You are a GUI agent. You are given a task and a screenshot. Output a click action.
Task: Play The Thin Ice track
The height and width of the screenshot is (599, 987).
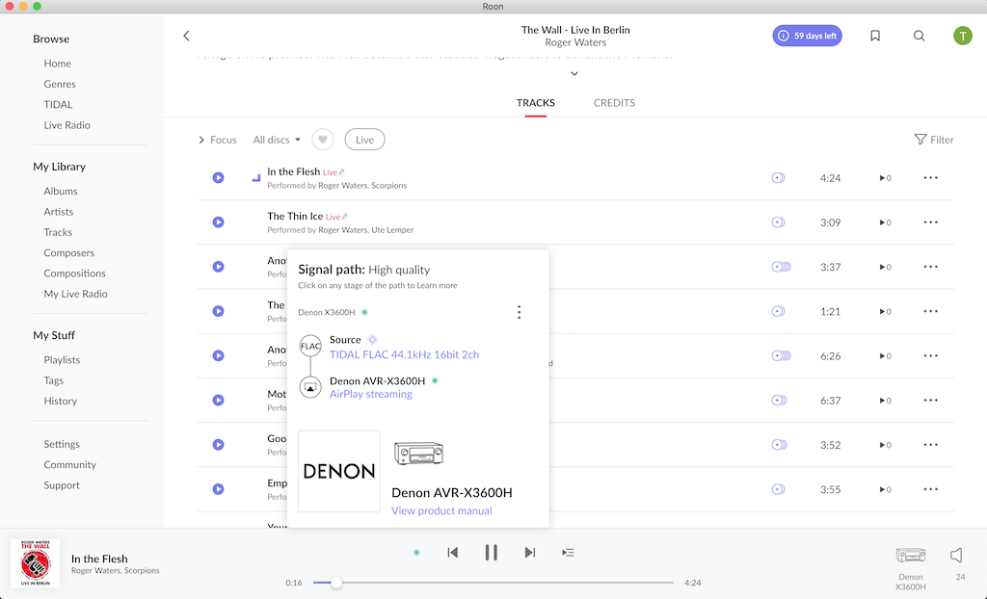[219, 222]
